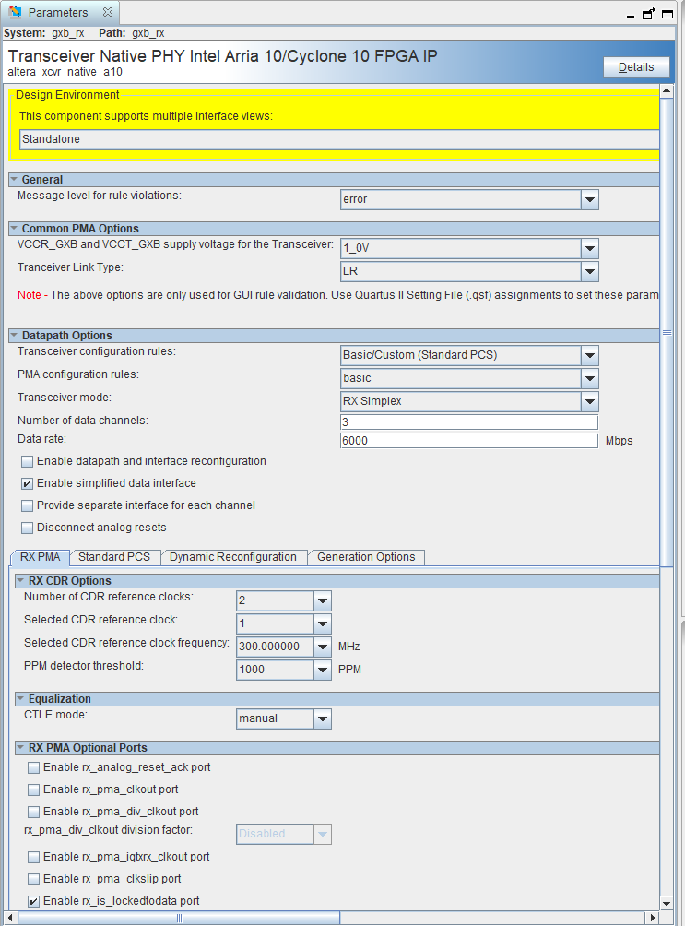Viewport: 685px width, 926px height.
Task: Click the vertical scrollbar thumb
Action: (x=667, y=332)
